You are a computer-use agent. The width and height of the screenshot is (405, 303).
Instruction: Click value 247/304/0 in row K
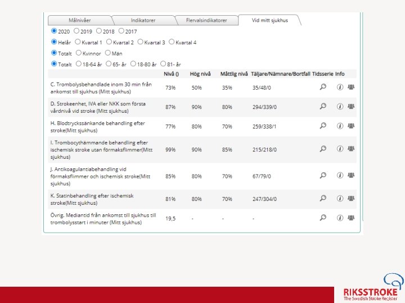click(x=264, y=199)
